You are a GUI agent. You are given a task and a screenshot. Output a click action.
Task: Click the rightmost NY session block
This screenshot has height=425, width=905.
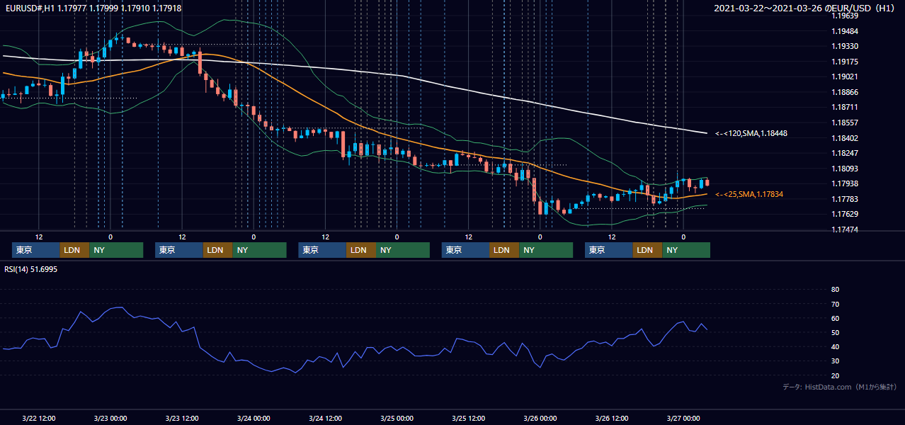[x=686, y=250]
